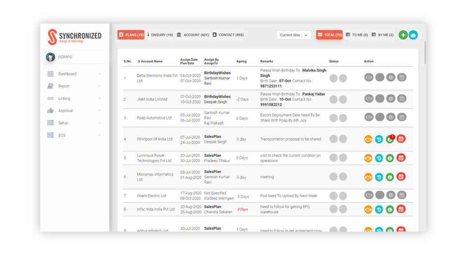This screenshot has height=253, width=451.
Task: Click second status circle for Ppap Automotive row
Action: pyautogui.click(x=343, y=118)
